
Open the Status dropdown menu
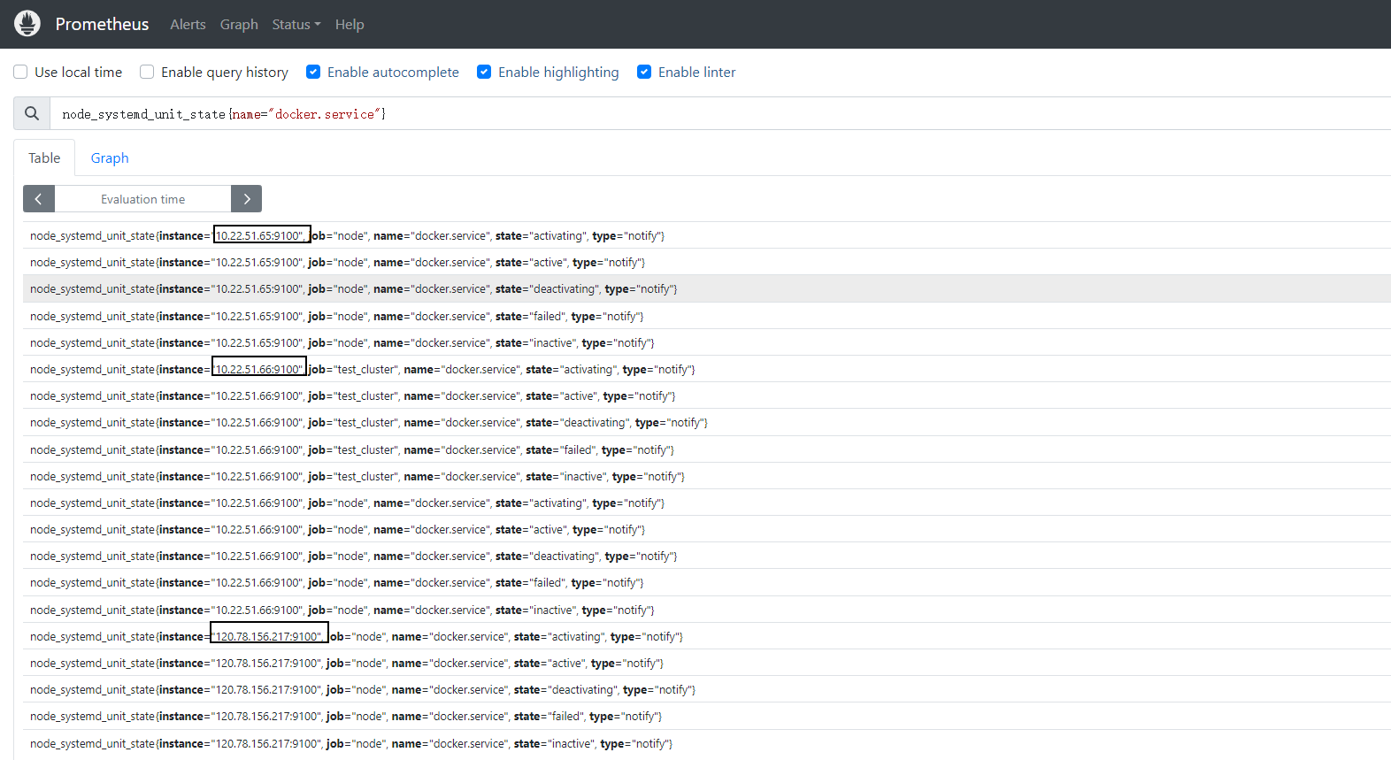(296, 24)
